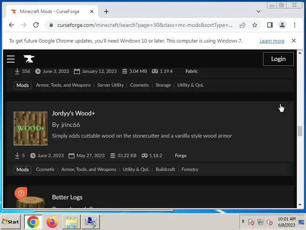Select Utility & QoL tag on the Fabric mod
This screenshot has width=306, height=230.
coord(190,85)
